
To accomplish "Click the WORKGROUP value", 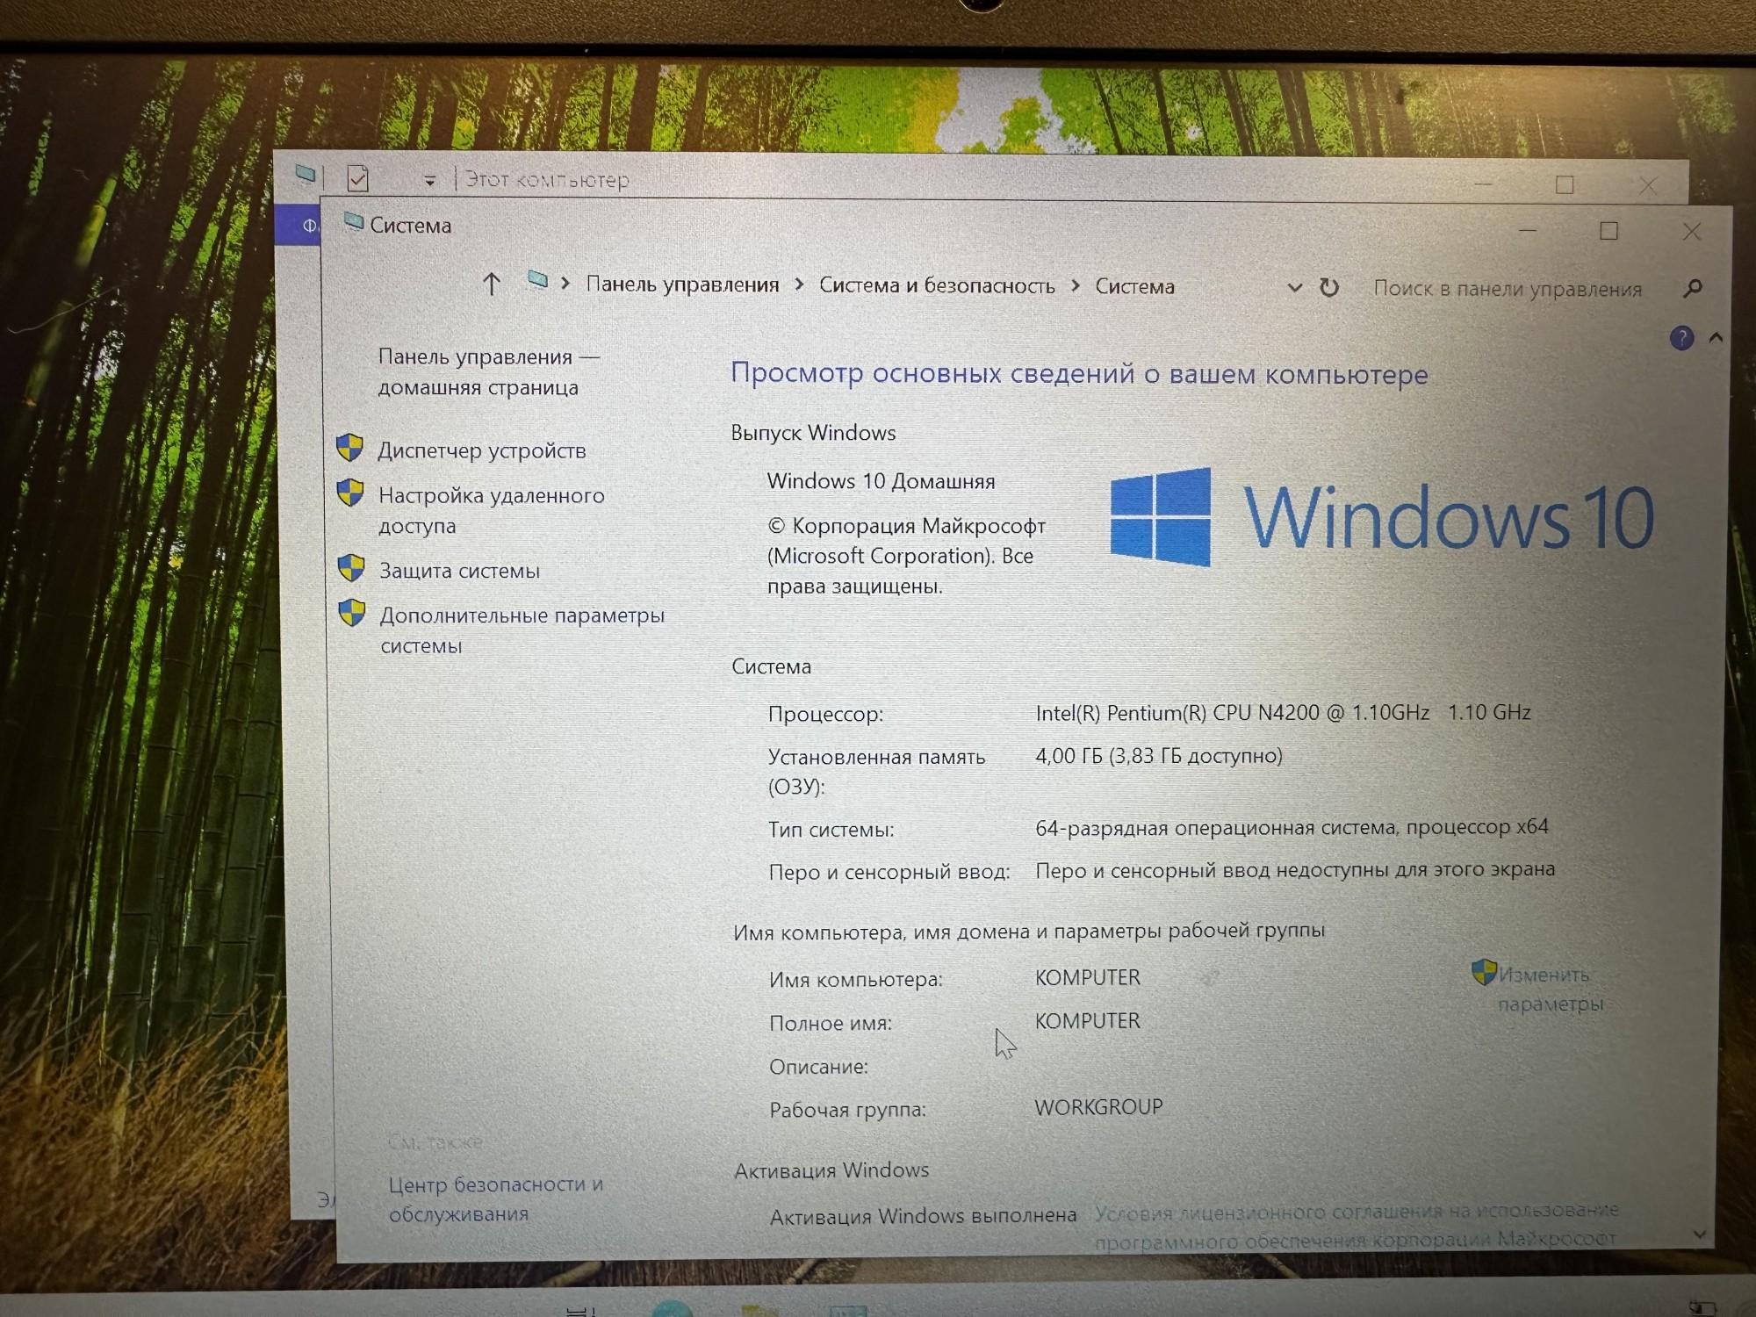I will (1098, 1107).
